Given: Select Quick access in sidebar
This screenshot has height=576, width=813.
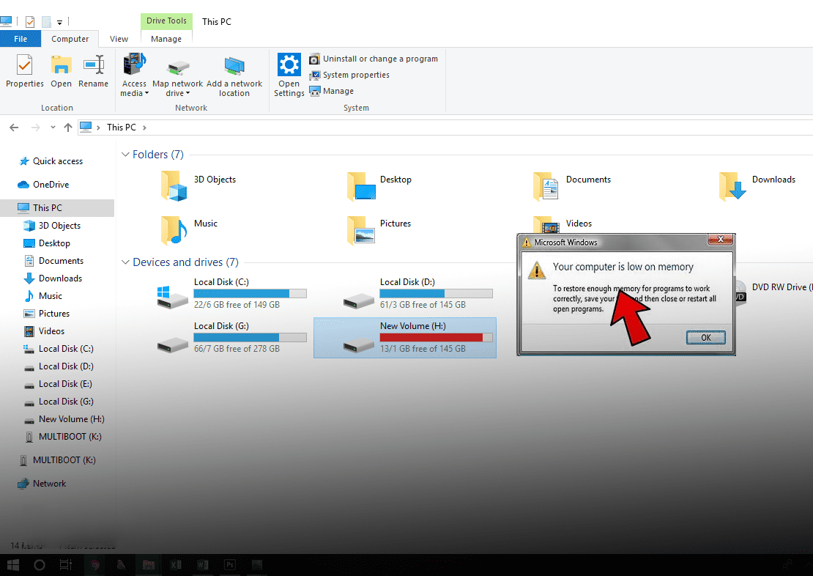Looking at the screenshot, I should [57, 161].
